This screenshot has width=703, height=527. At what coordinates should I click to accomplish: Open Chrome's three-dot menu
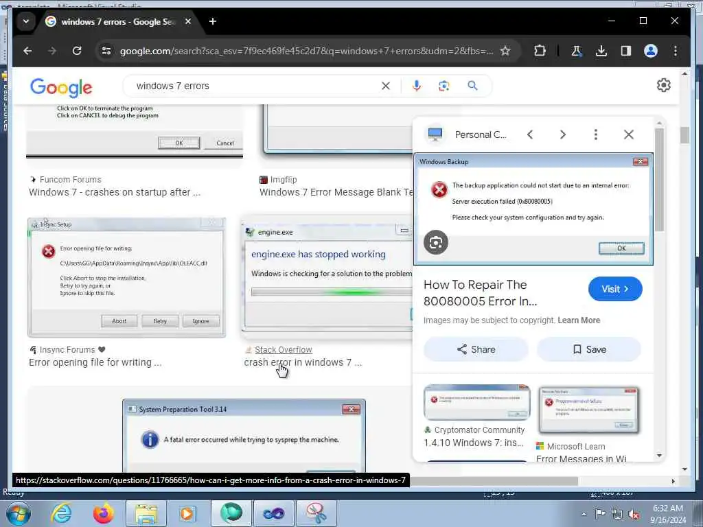676,51
